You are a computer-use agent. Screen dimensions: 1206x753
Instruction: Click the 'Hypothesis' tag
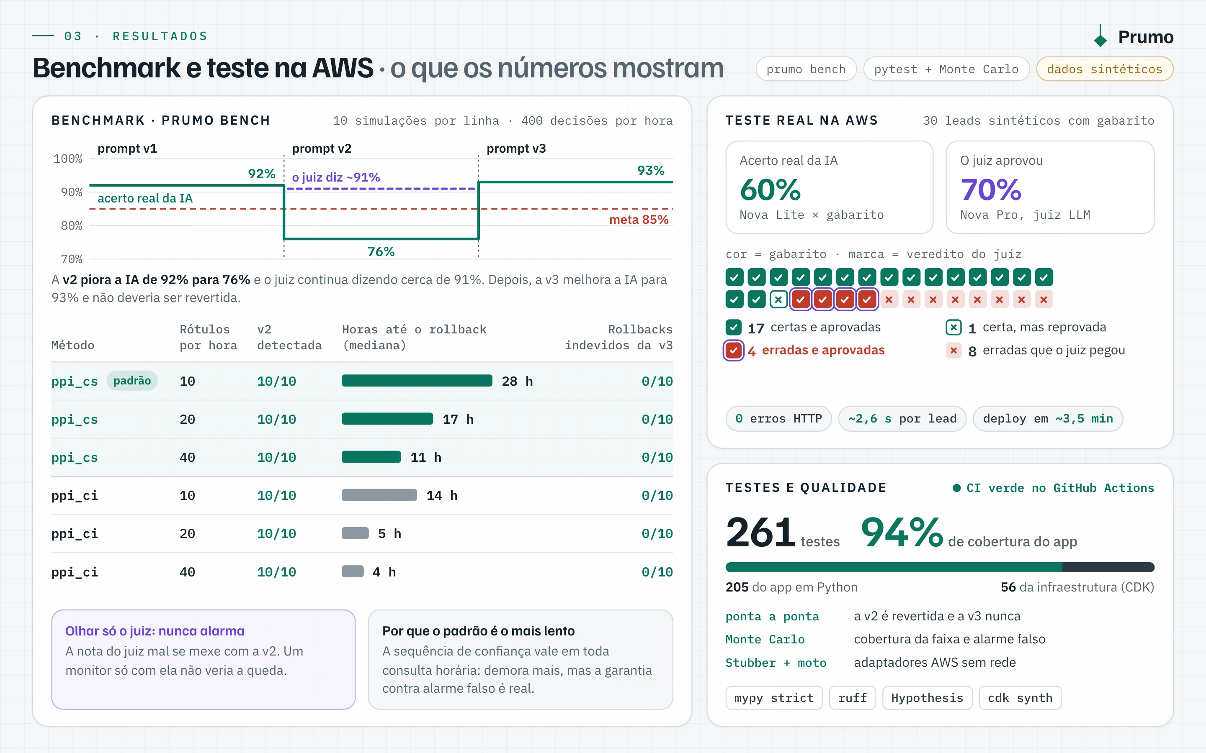(927, 698)
